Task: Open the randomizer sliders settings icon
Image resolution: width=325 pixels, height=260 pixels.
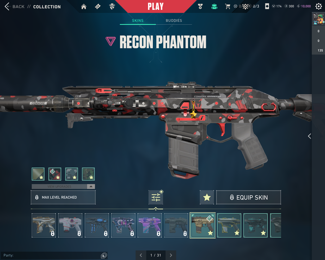Action: (x=156, y=197)
